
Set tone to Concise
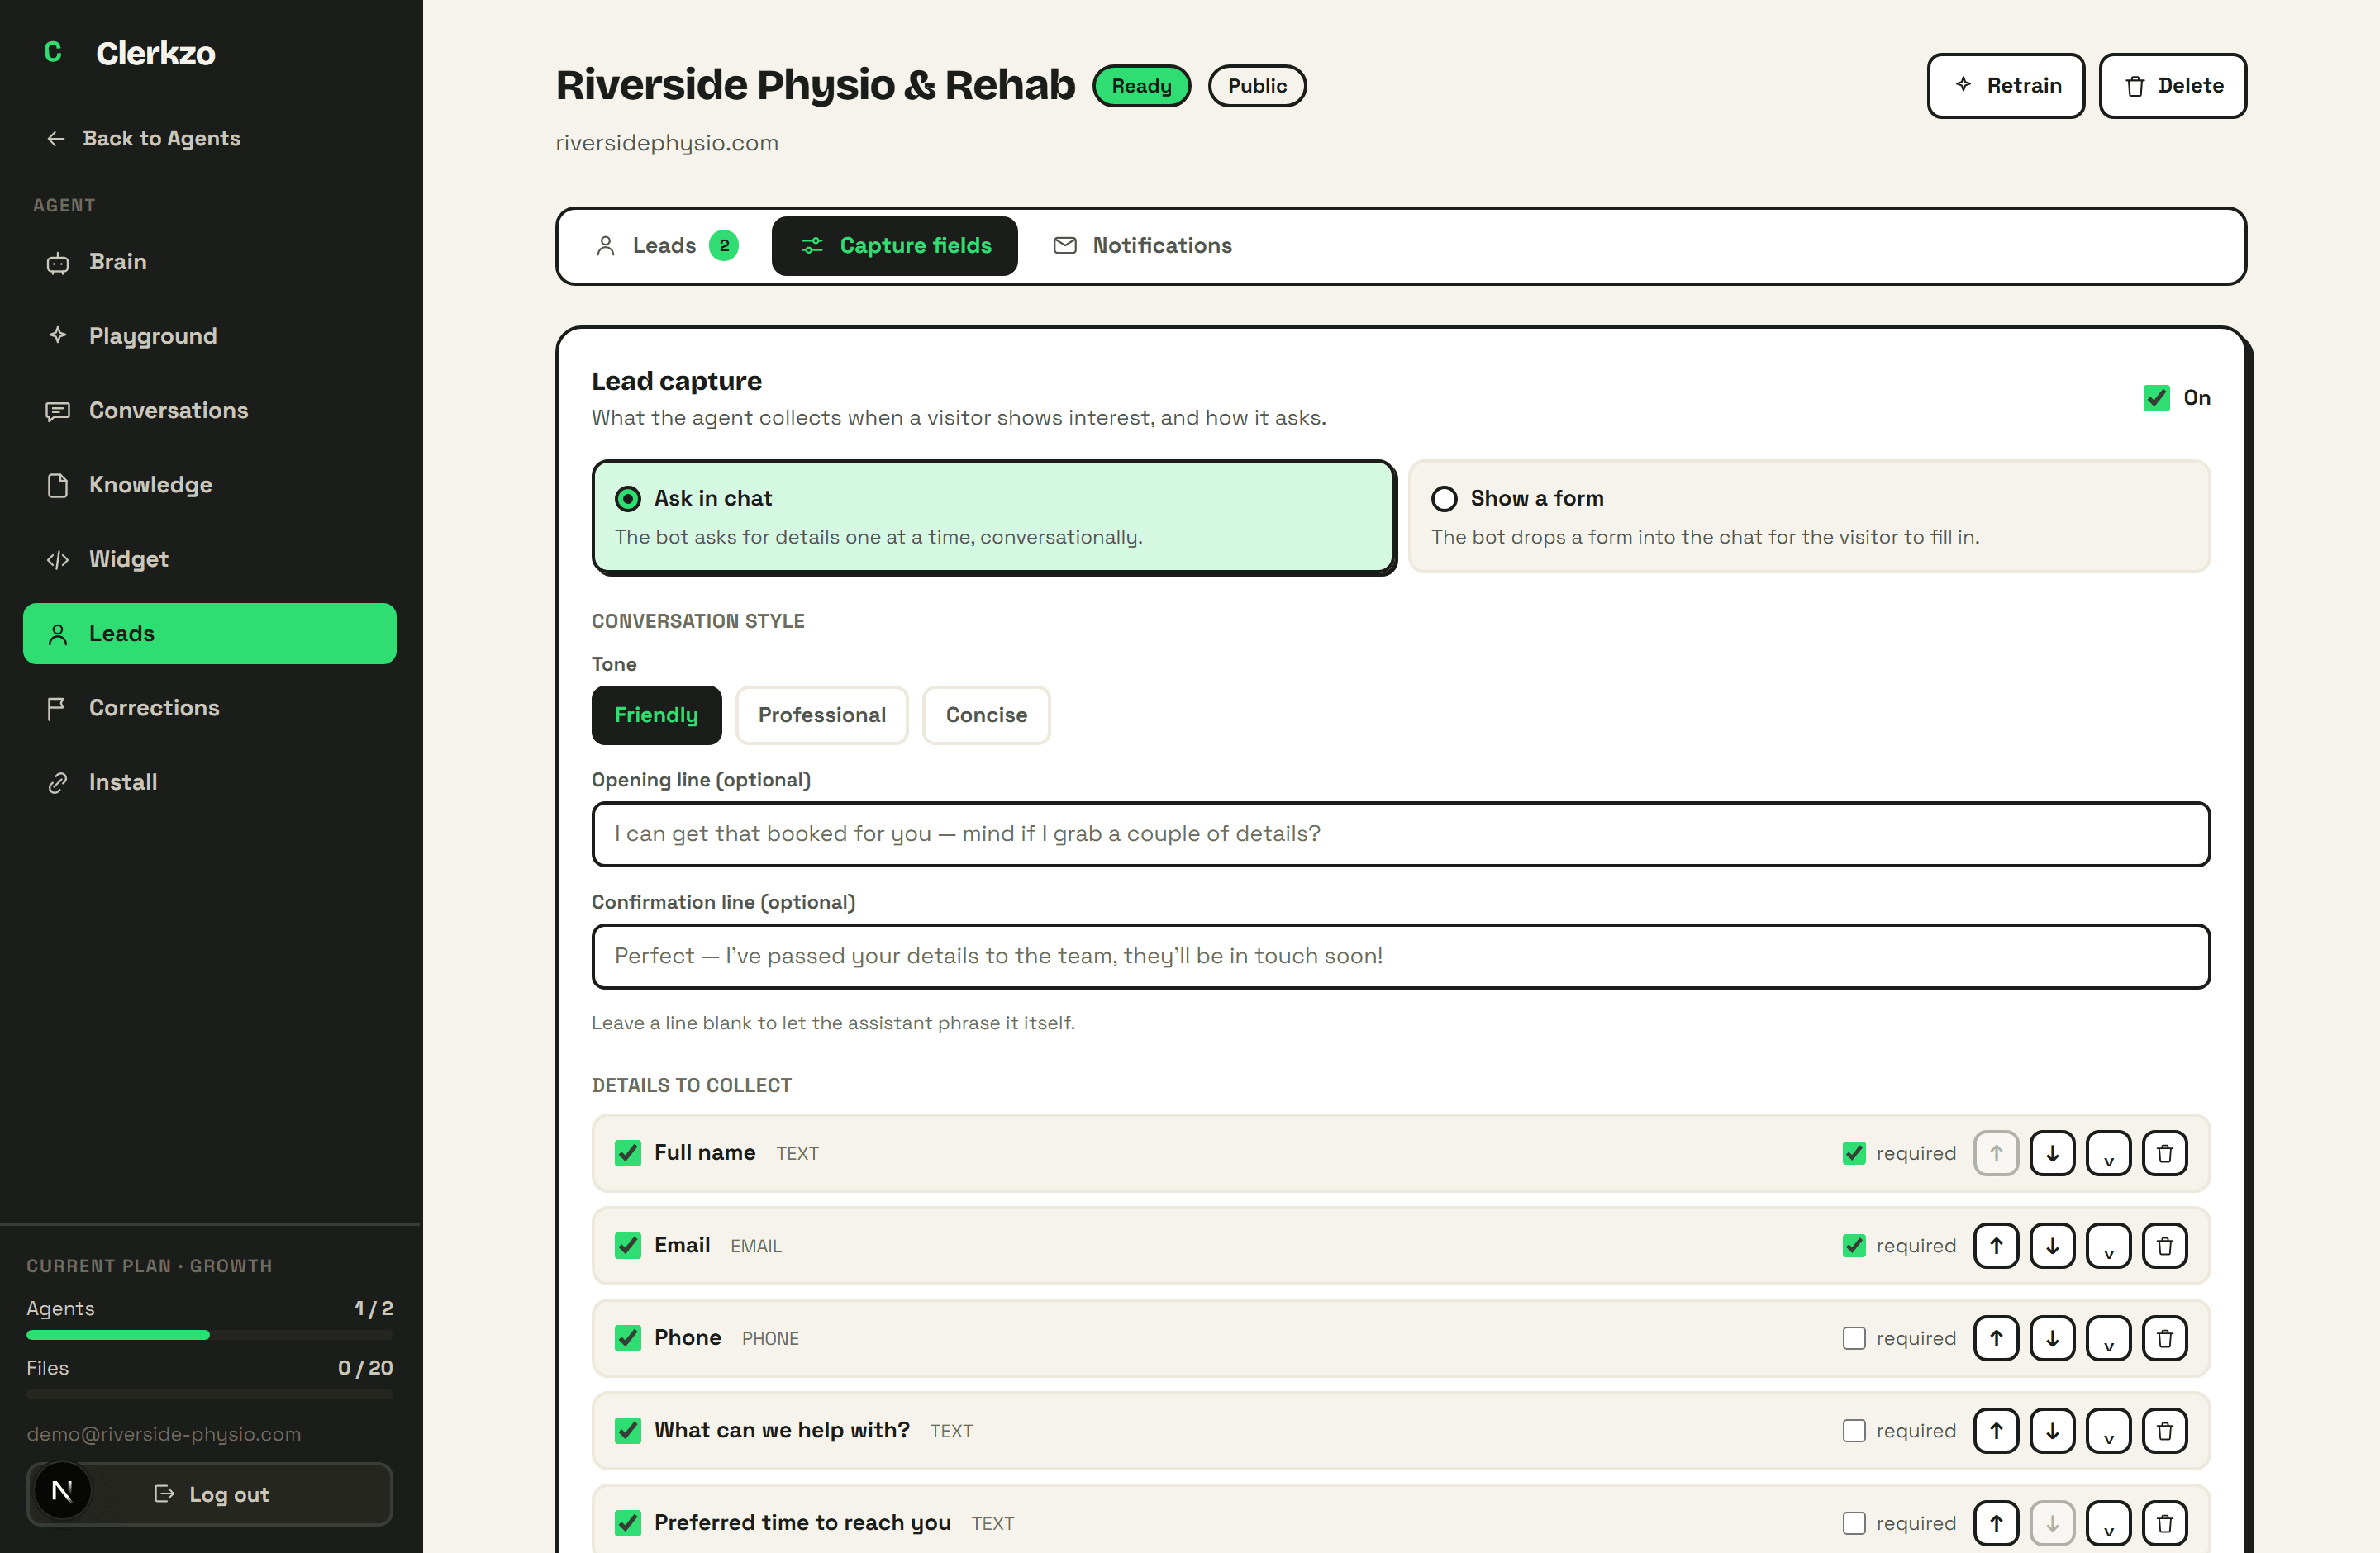coord(986,715)
